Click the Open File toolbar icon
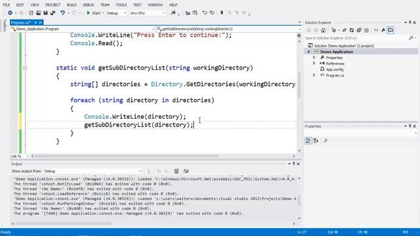Screen dimensions: 420x236 pos(38,13)
